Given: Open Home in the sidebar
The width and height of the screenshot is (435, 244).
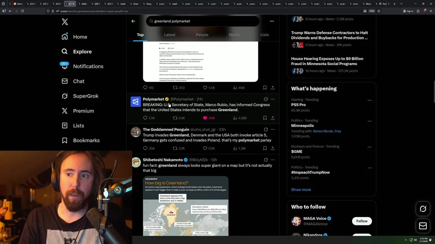Looking at the screenshot, I should 74,37.
